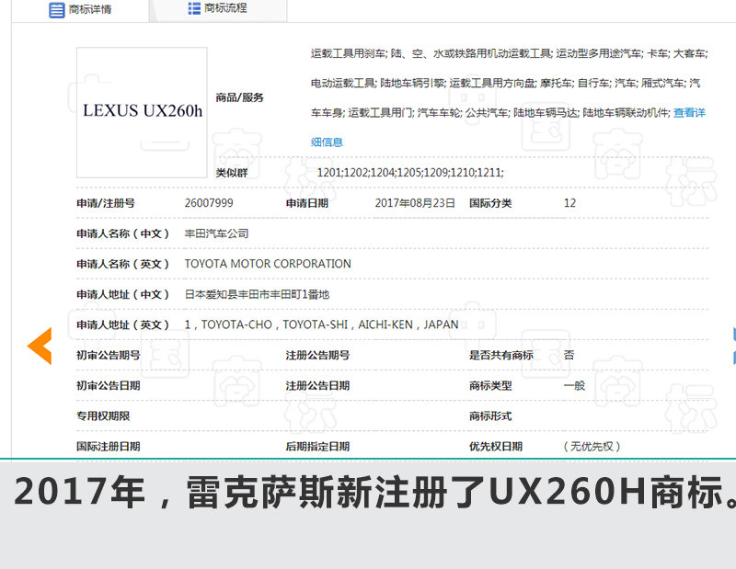Click the 商标详情 document icon

(x=57, y=10)
